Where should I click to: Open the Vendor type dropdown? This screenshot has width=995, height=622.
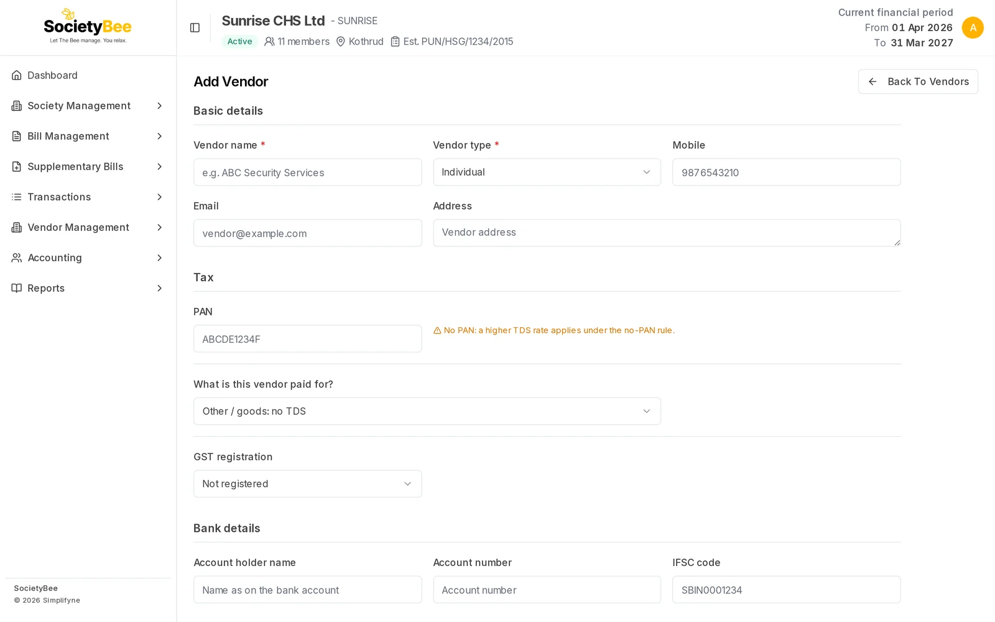click(547, 172)
